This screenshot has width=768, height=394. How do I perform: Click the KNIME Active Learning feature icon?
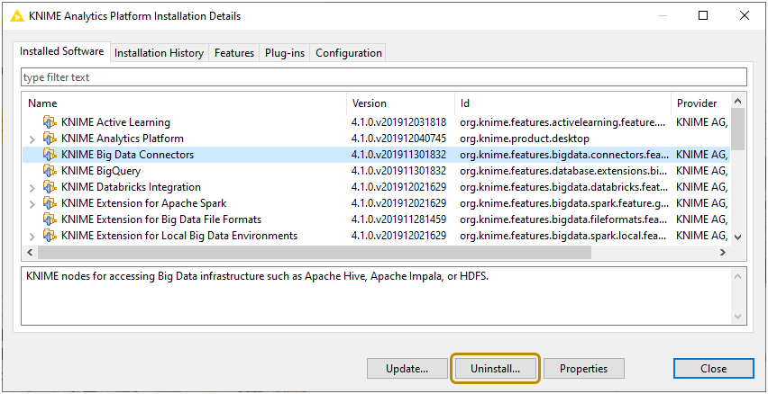tap(50, 122)
